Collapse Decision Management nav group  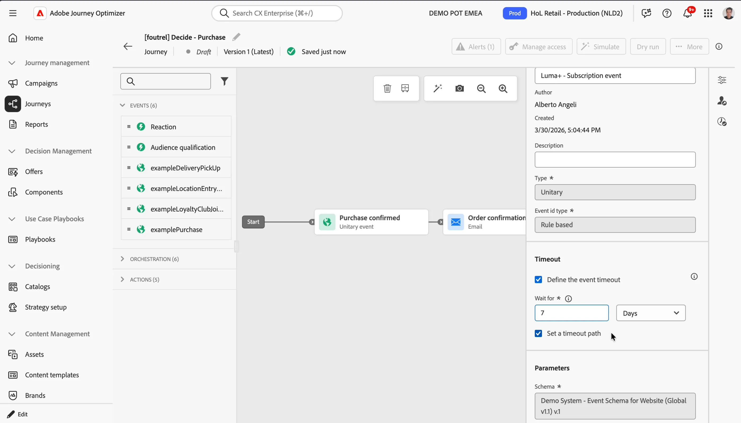pos(12,151)
